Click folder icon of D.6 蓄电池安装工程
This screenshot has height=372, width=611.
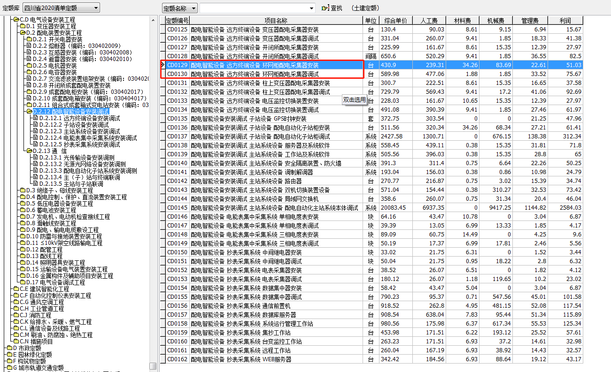23,210
